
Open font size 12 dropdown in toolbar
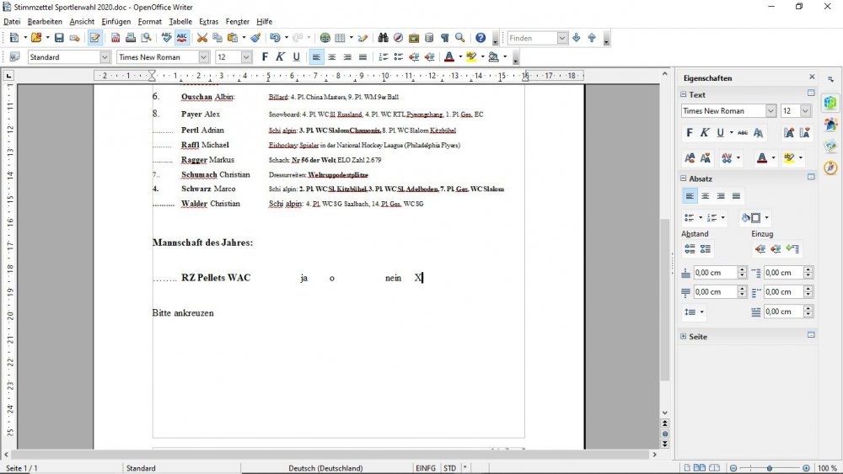tap(246, 57)
